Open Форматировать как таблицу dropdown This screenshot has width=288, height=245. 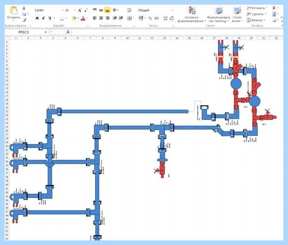coord(219,15)
